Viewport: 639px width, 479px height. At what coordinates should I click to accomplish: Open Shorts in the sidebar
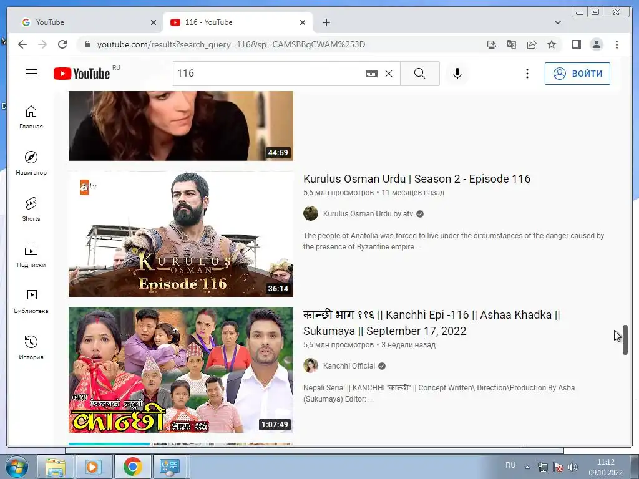click(31, 210)
